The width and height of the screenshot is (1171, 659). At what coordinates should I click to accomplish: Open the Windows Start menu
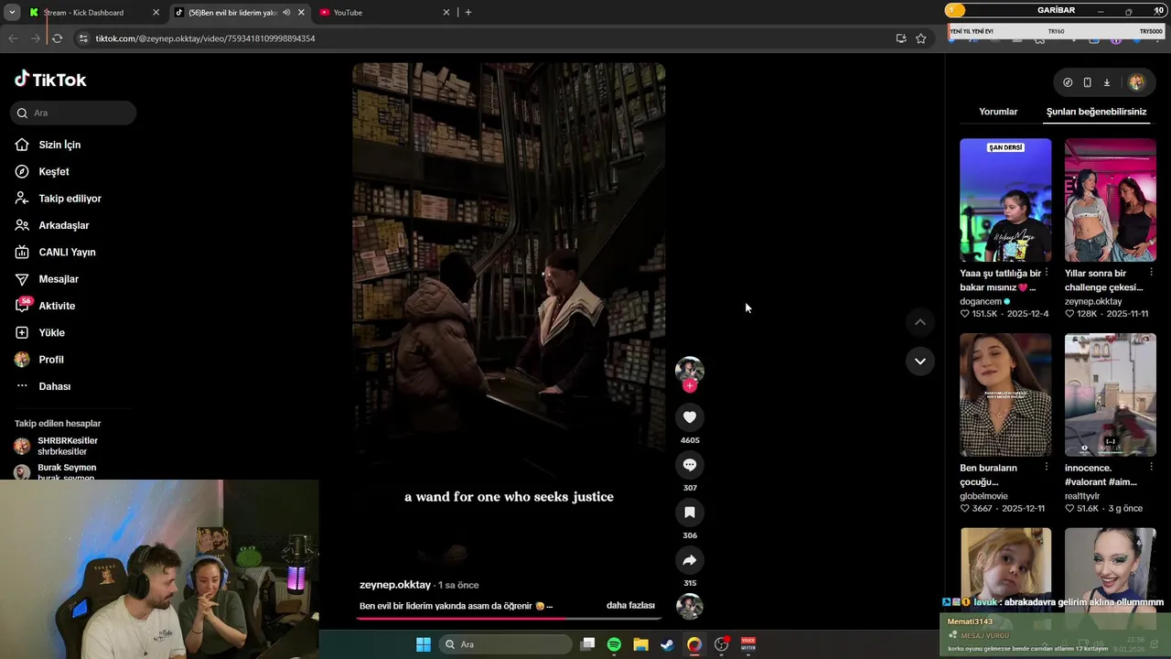point(424,644)
